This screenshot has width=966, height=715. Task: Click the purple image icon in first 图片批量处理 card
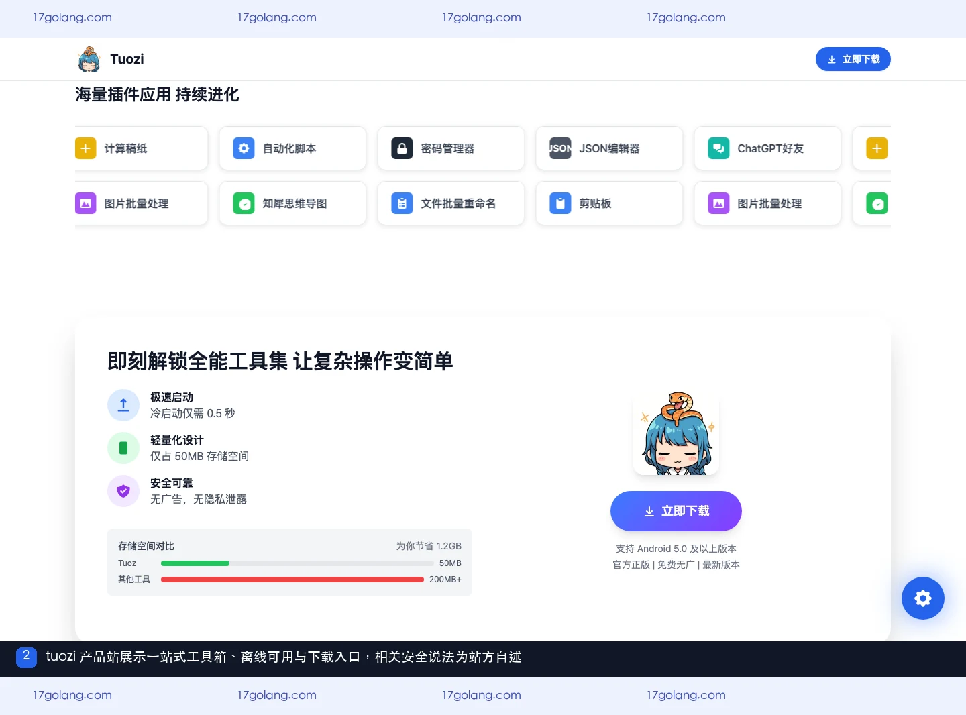pyautogui.click(x=85, y=203)
